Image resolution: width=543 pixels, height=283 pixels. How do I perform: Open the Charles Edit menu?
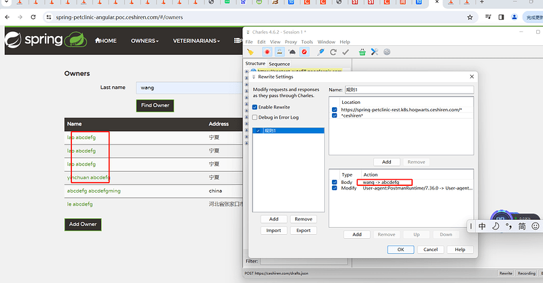pyautogui.click(x=261, y=42)
